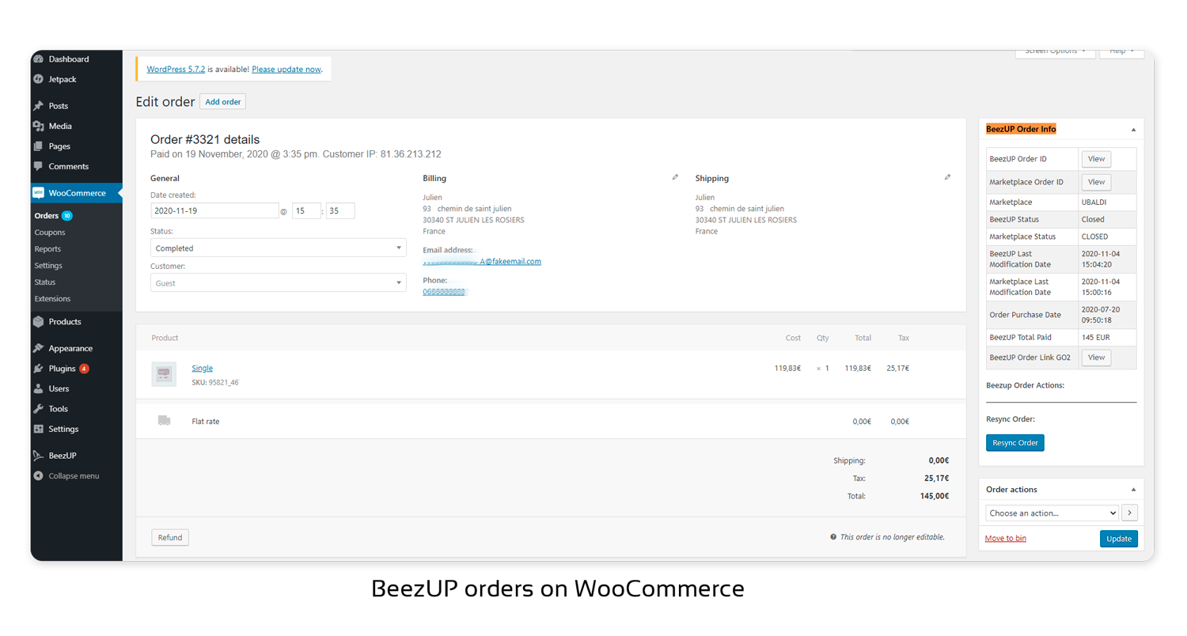The height and width of the screenshot is (636, 1187).
Task: Click the Appearance brush icon
Action: click(x=38, y=348)
